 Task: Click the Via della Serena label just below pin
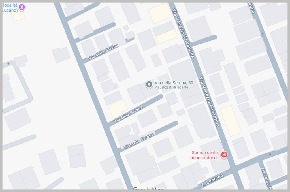pyautogui.click(x=128, y=114)
